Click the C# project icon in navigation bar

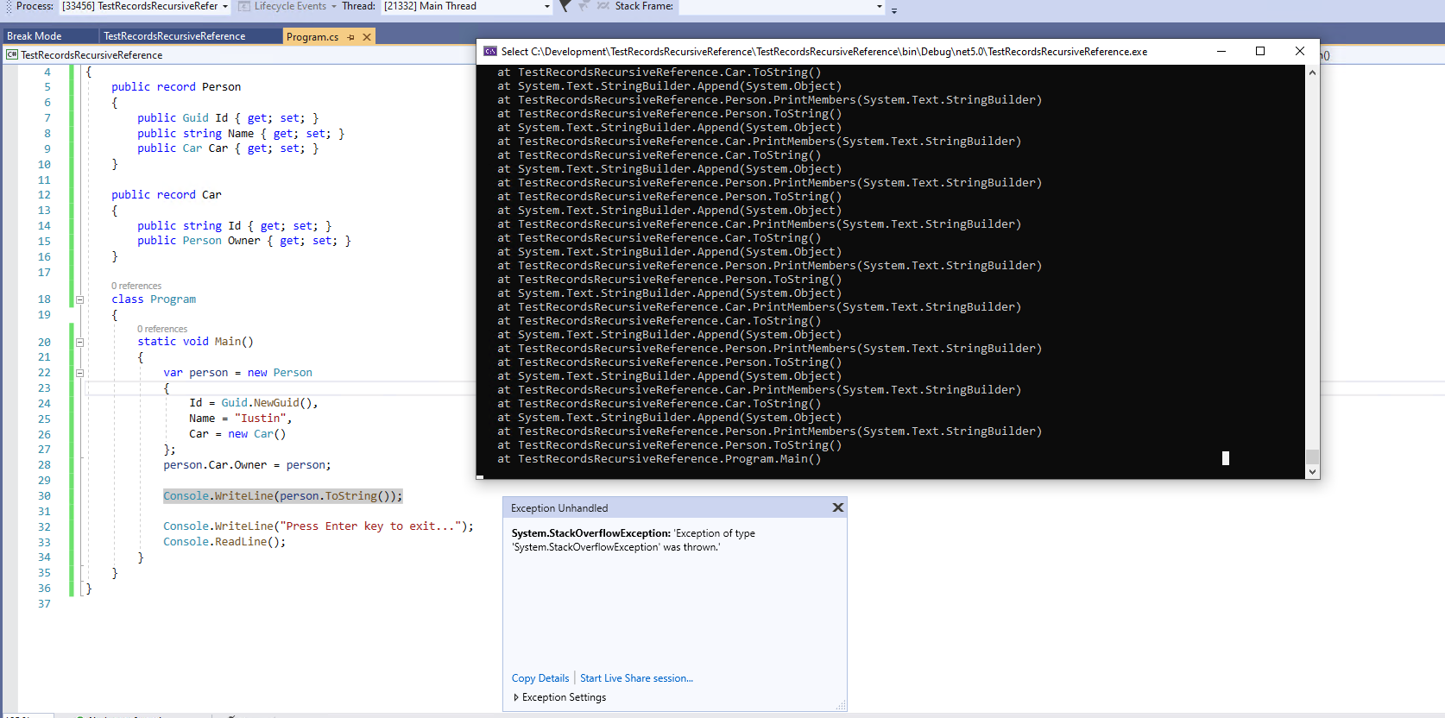point(12,55)
